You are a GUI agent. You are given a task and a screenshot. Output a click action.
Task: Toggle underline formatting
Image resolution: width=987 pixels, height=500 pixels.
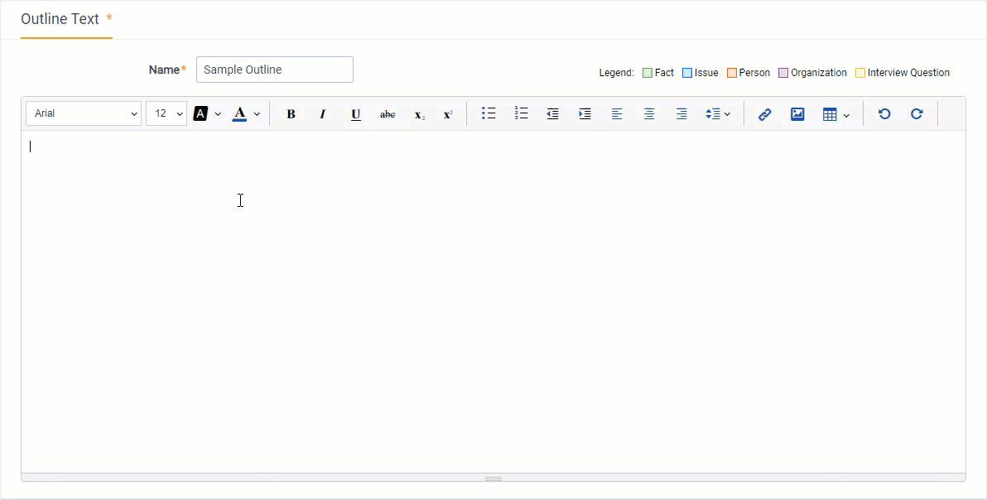[x=356, y=114]
